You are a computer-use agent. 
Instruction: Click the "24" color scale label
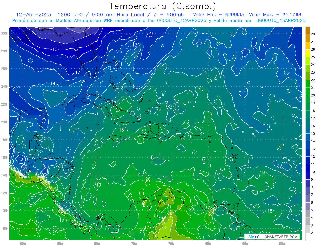[313, 65]
